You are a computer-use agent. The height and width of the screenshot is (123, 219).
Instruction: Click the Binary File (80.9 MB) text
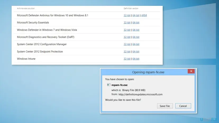coord(134,90)
